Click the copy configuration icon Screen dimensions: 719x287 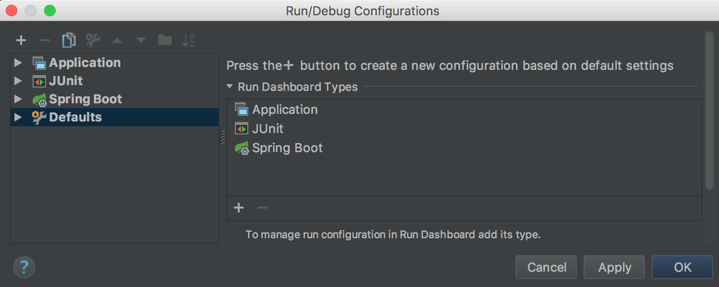click(x=69, y=40)
